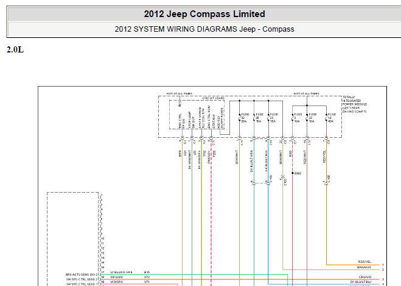Click the 'CIRCUIT BOARD' label in the diagram
The height and width of the screenshot is (286, 401).
(214, 98)
